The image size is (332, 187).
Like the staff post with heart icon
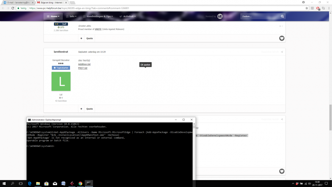point(282,38)
